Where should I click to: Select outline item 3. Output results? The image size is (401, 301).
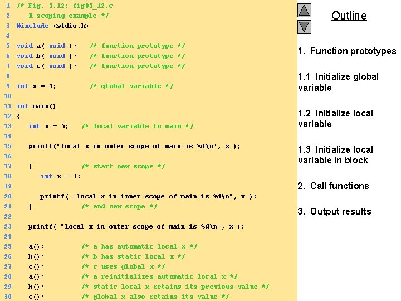point(334,211)
